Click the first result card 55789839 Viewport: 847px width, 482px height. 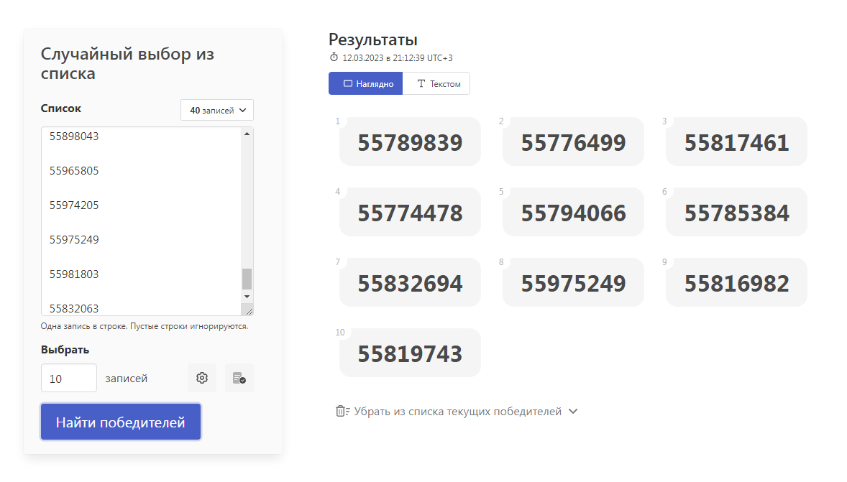point(410,142)
